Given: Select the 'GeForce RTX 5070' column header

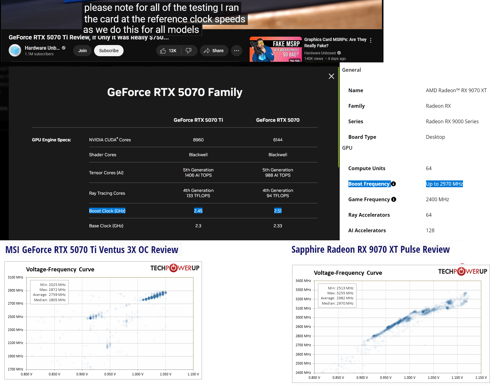Looking at the screenshot, I should click(x=278, y=120).
